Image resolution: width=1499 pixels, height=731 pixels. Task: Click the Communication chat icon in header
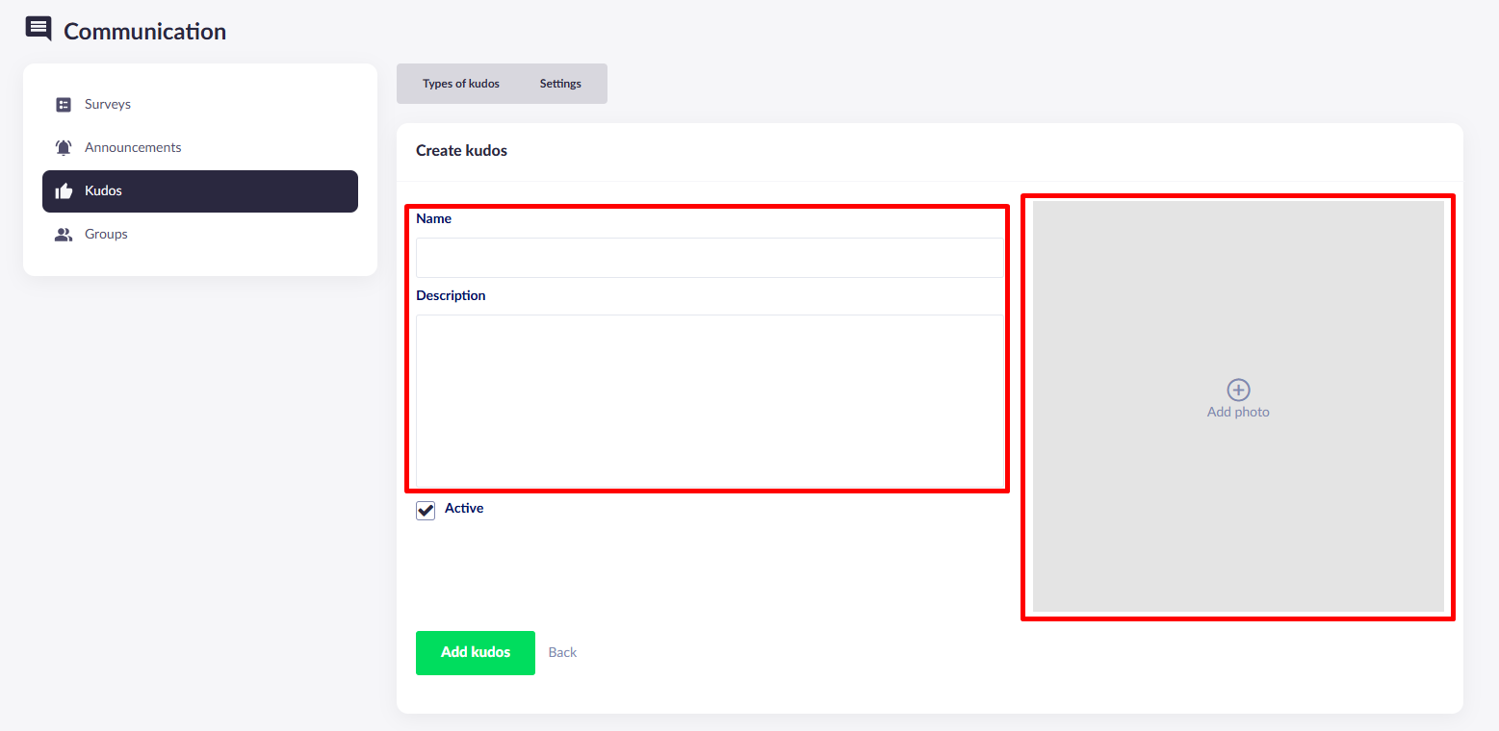[39, 29]
